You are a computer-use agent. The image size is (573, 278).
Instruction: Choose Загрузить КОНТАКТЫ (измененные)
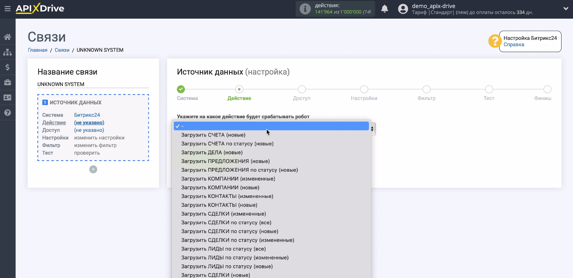coord(271,196)
